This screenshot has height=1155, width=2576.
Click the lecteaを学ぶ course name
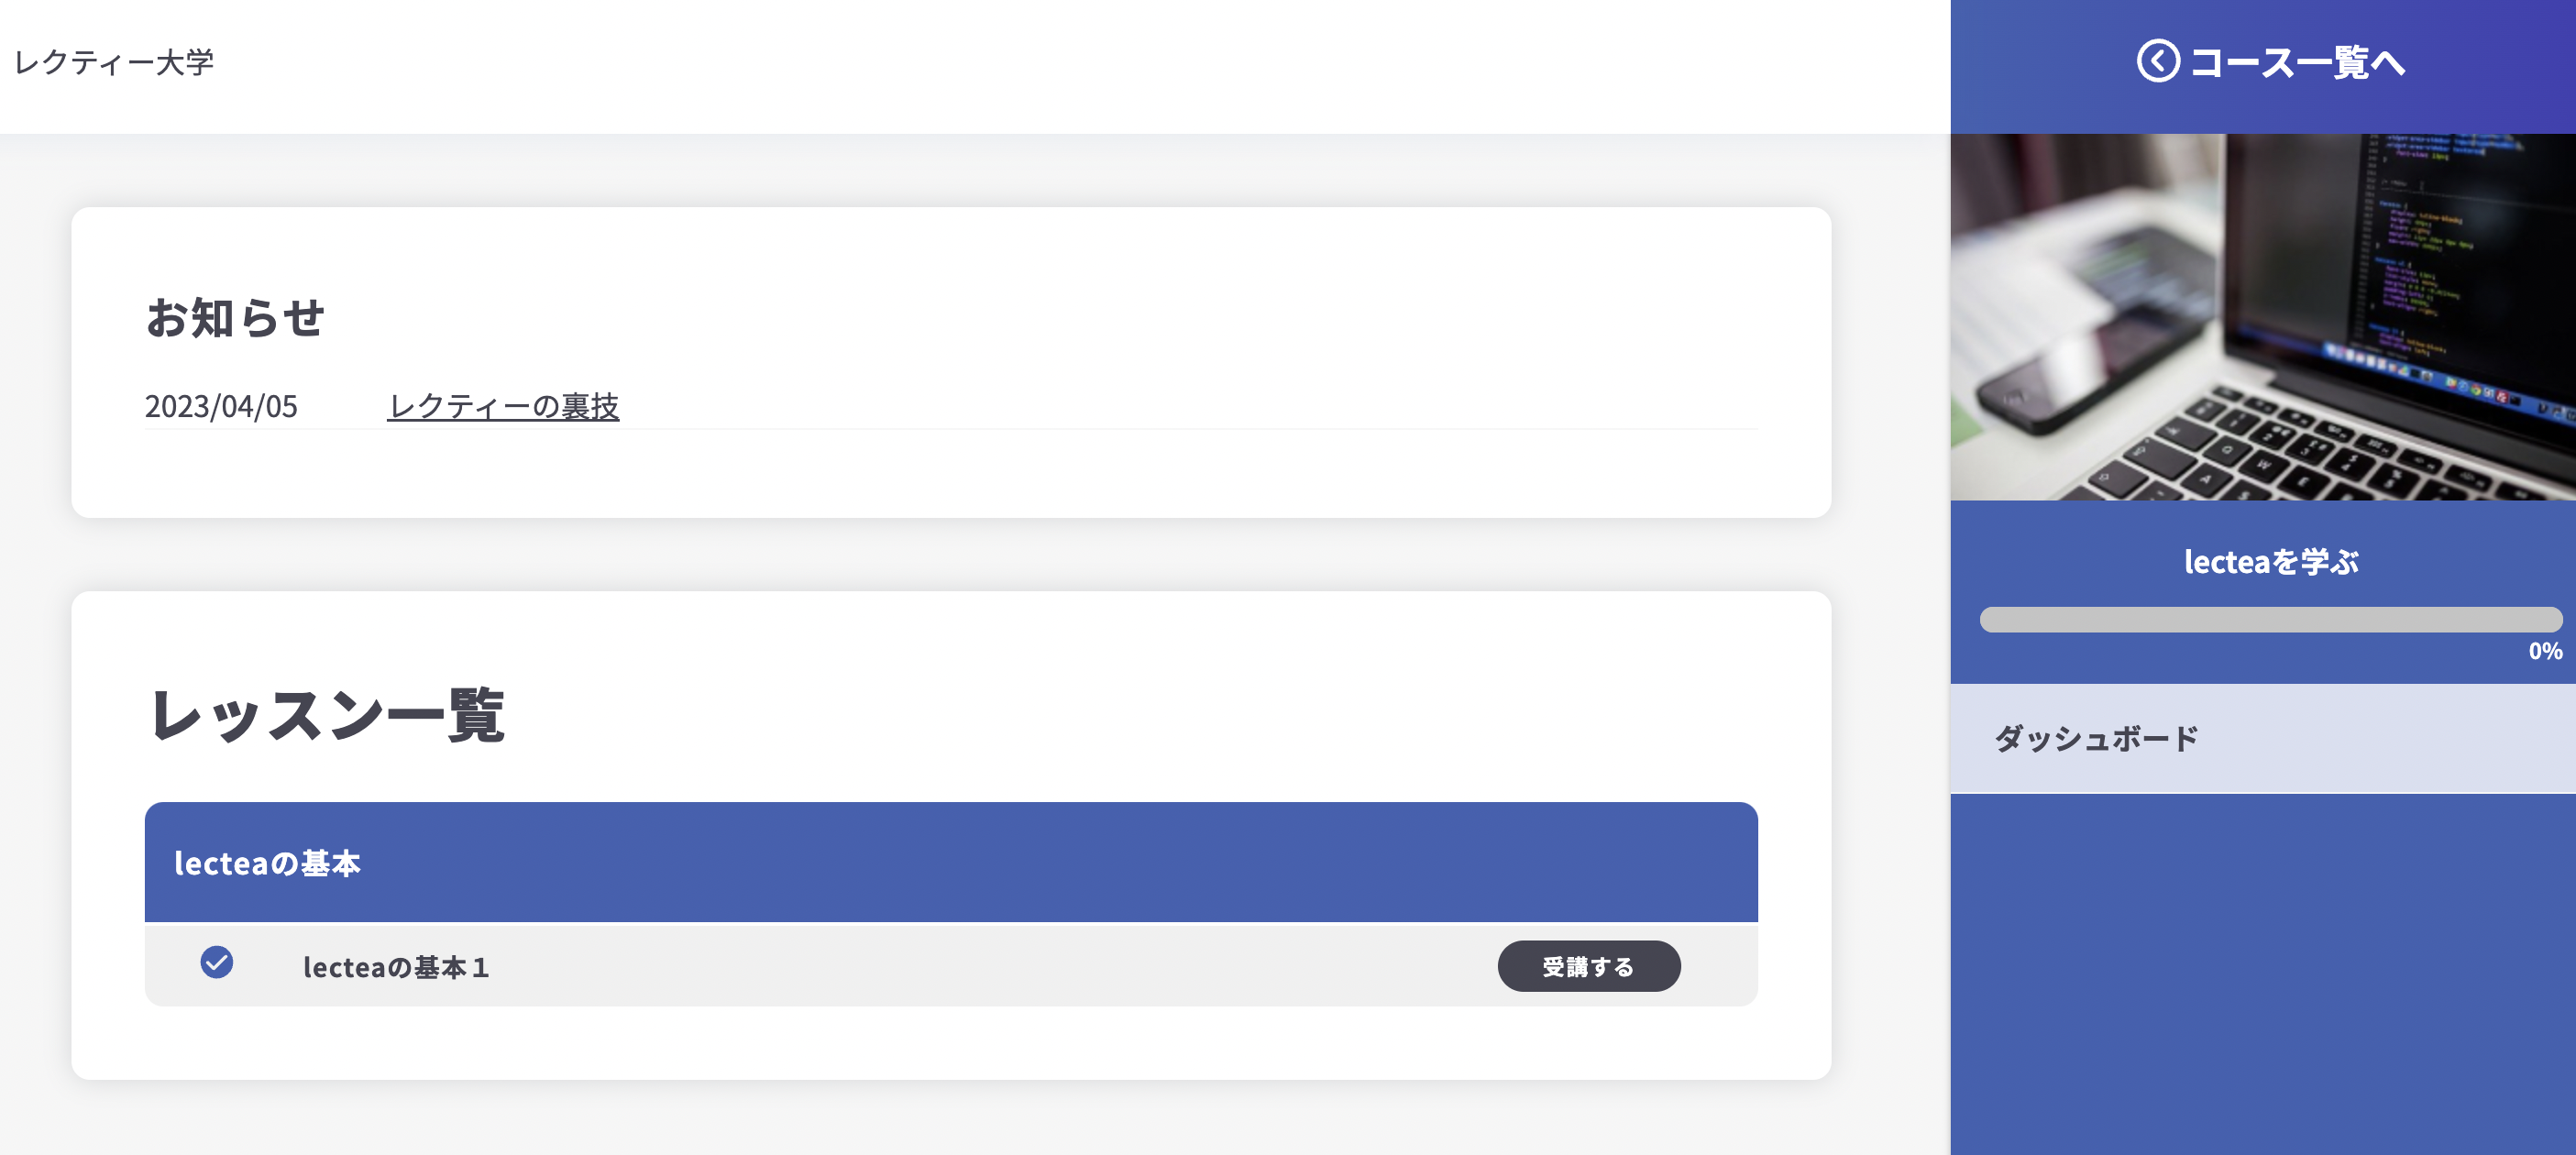(x=2270, y=562)
